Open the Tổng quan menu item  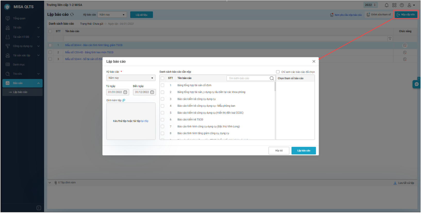(22, 18)
